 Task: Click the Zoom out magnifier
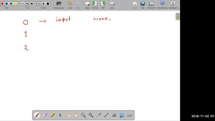tap(91, 115)
